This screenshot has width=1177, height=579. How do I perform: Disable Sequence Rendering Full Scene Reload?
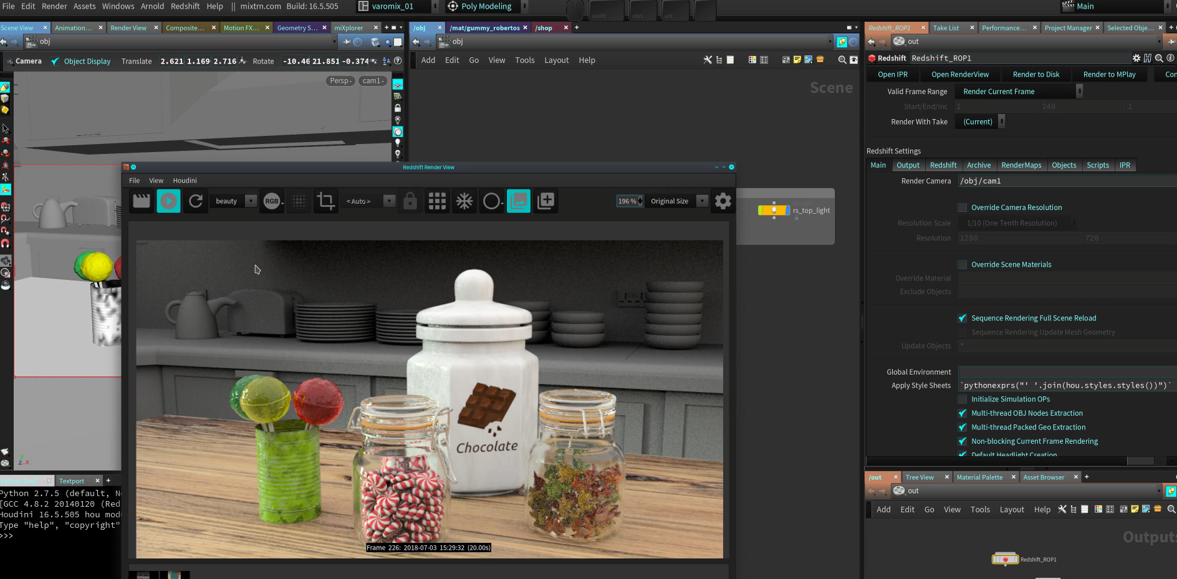point(962,318)
